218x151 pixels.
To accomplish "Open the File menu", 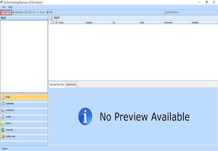I will (x=4, y=7).
